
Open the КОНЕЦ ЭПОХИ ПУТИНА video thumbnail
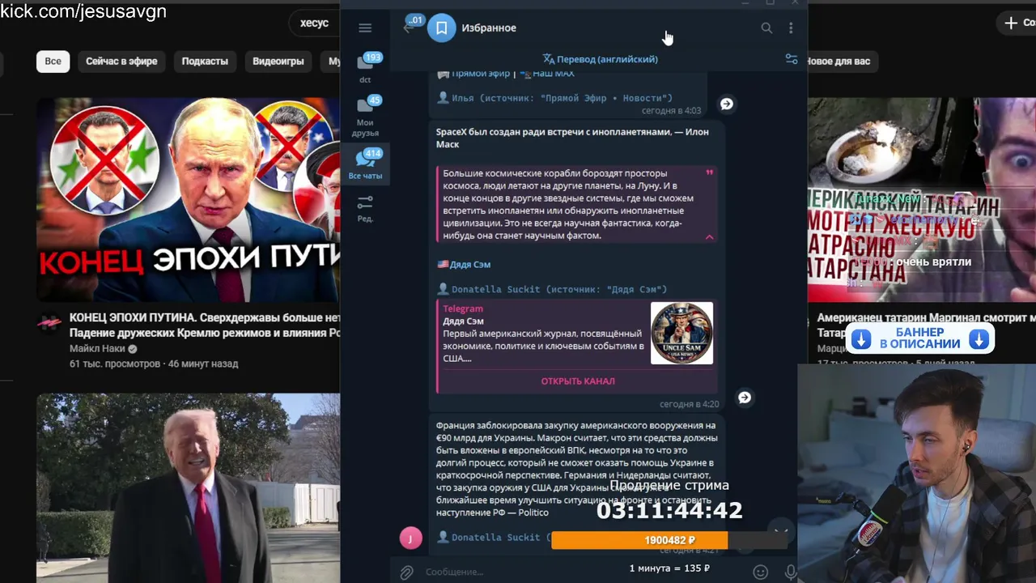coord(188,200)
